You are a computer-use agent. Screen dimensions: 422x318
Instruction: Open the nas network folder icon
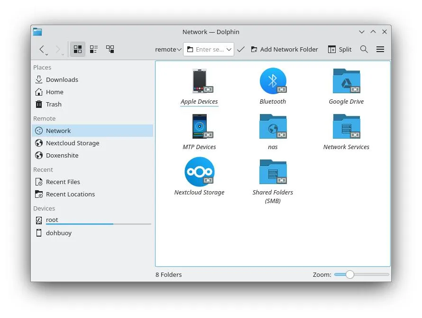pyautogui.click(x=273, y=127)
